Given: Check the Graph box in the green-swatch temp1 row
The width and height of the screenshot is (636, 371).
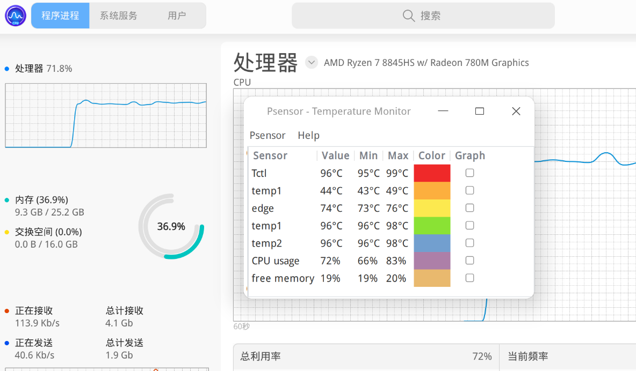Looking at the screenshot, I should [469, 225].
